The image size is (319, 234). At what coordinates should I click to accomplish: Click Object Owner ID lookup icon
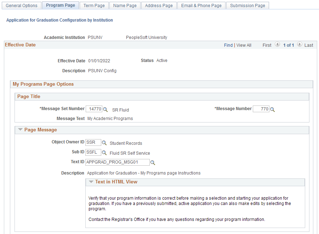[104, 143]
